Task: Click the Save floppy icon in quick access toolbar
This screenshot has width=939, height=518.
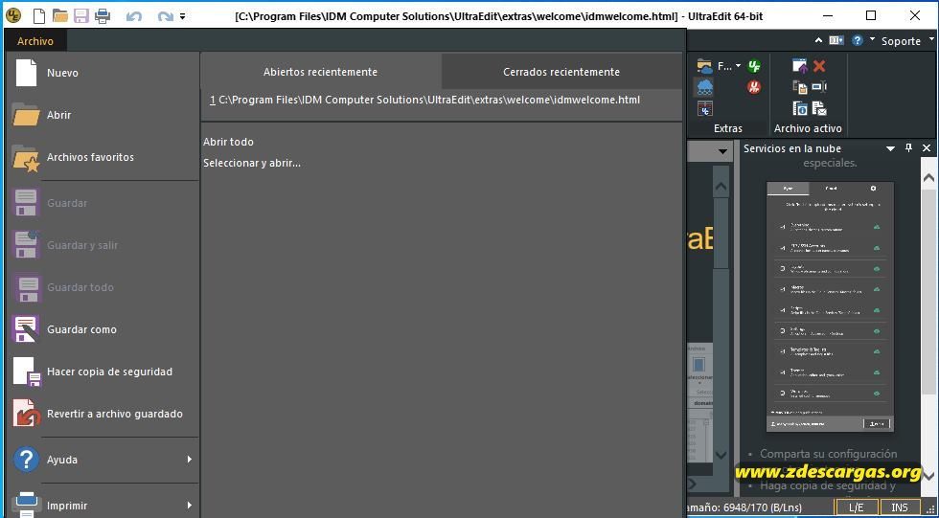Action: [x=81, y=16]
